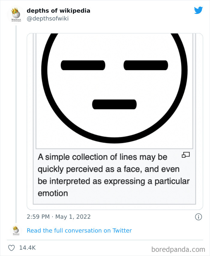Screen dimensions: 210x256
Task: Click the left eye bar of the face
Action: pyautogui.click(x=83, y=65)
